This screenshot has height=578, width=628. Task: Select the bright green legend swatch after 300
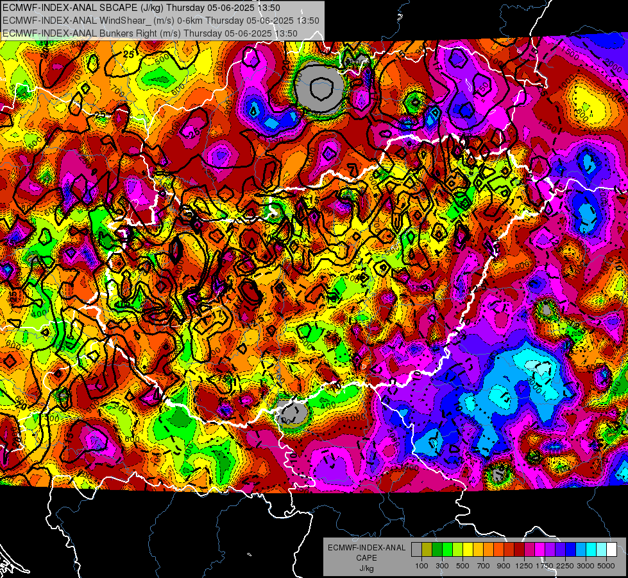[x=447, y=550]
